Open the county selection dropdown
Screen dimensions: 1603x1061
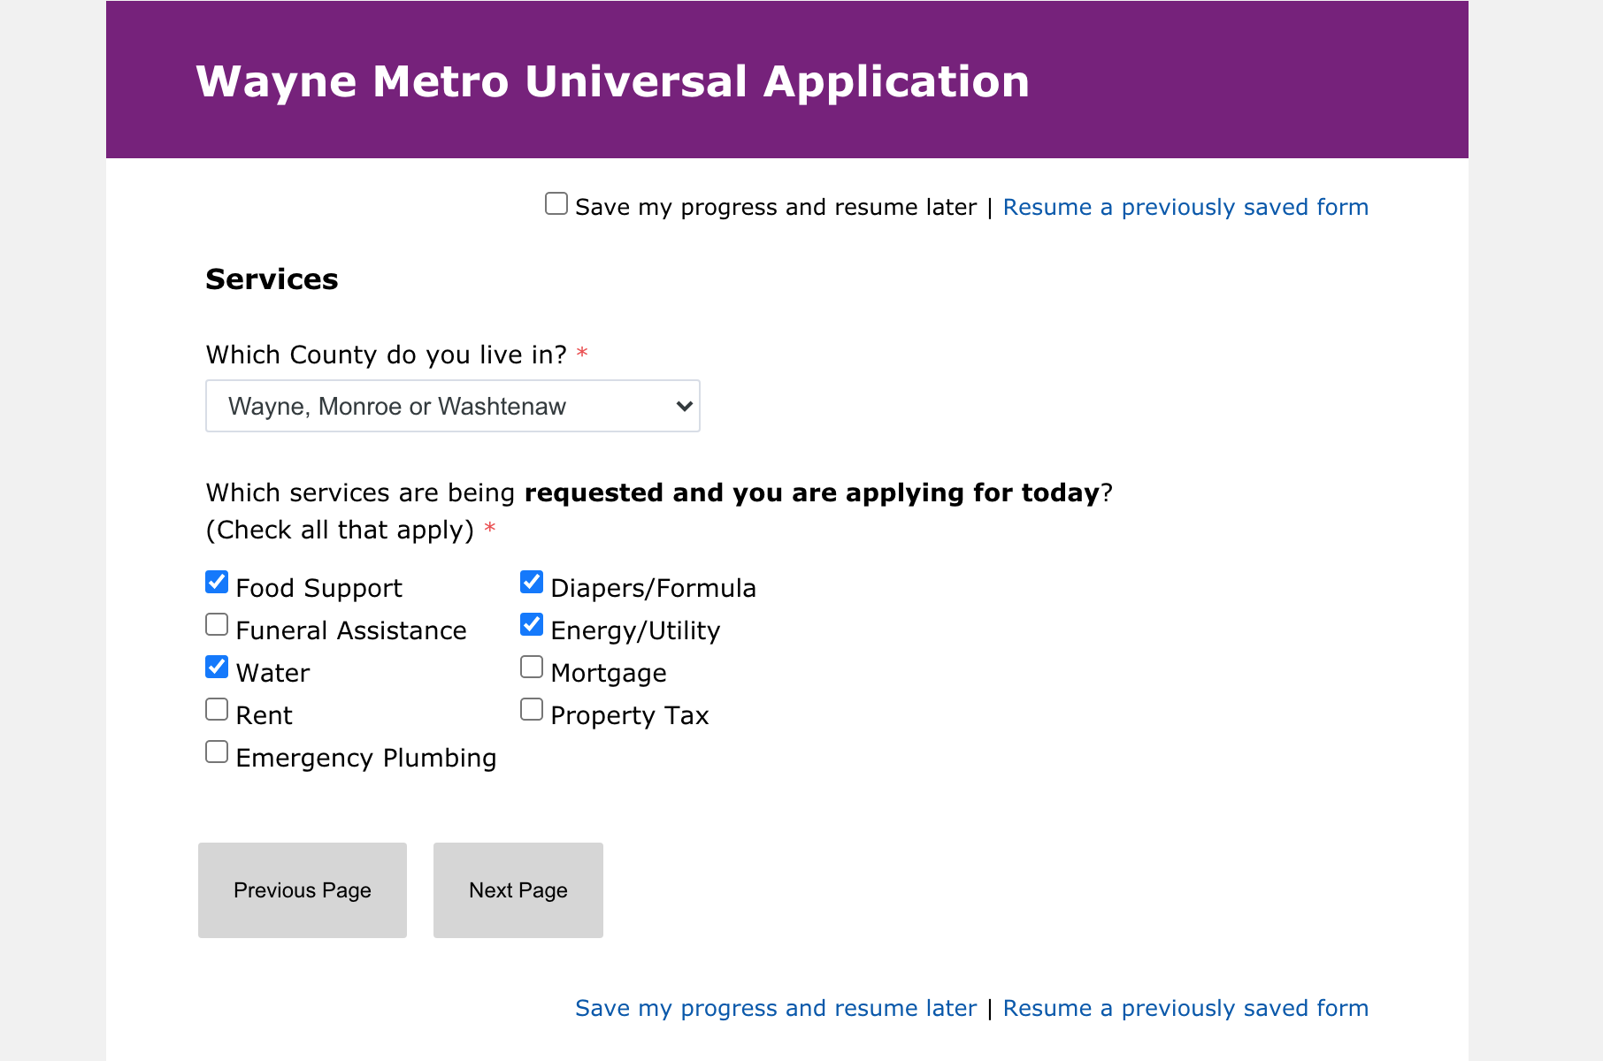[453, 406]
